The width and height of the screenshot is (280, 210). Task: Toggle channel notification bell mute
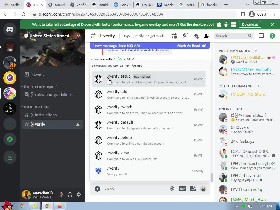click(185, 36)
